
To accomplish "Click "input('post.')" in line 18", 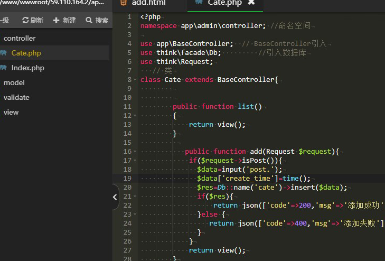I will [250, 170].
